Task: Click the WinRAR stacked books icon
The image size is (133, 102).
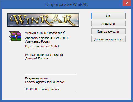Action: pyautogui.click(x=15, y=36)
